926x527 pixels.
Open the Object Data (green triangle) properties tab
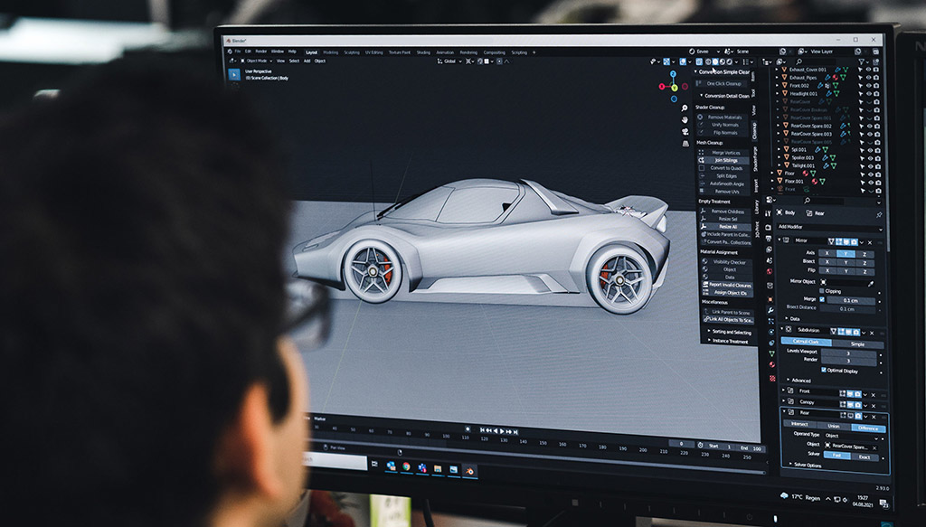tap(771, 354)
